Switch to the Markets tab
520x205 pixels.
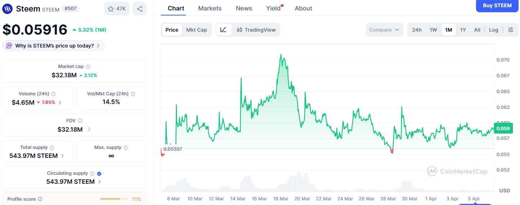[210, 8]
